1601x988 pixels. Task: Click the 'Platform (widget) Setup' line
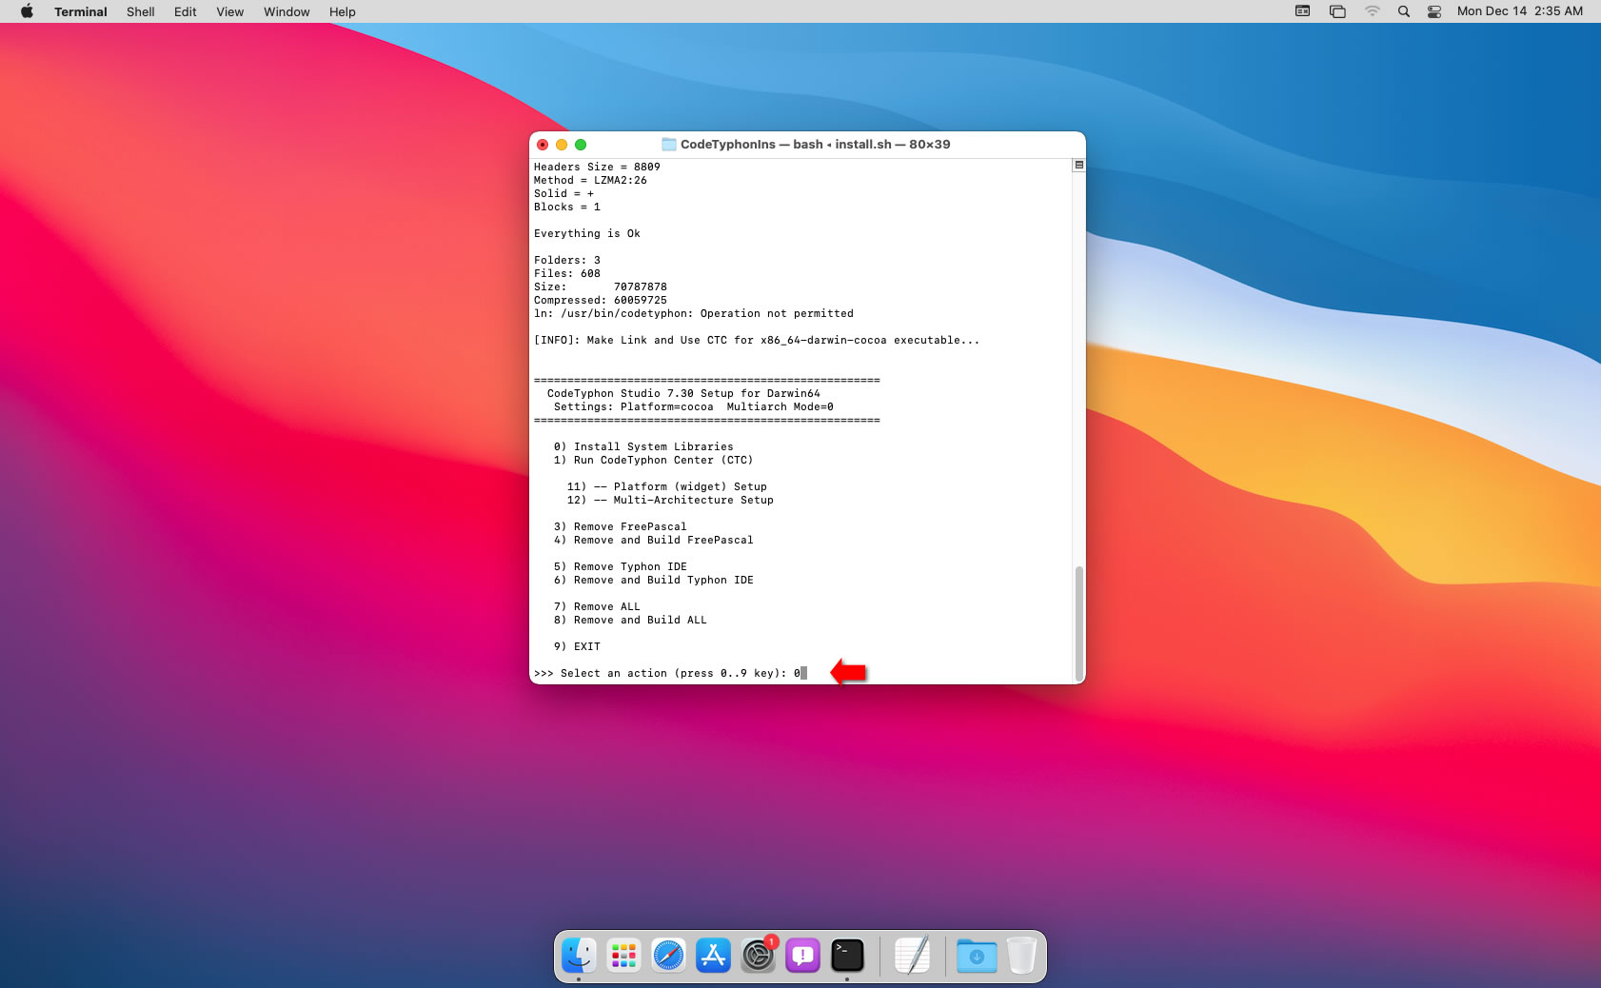tap(667, 486)
